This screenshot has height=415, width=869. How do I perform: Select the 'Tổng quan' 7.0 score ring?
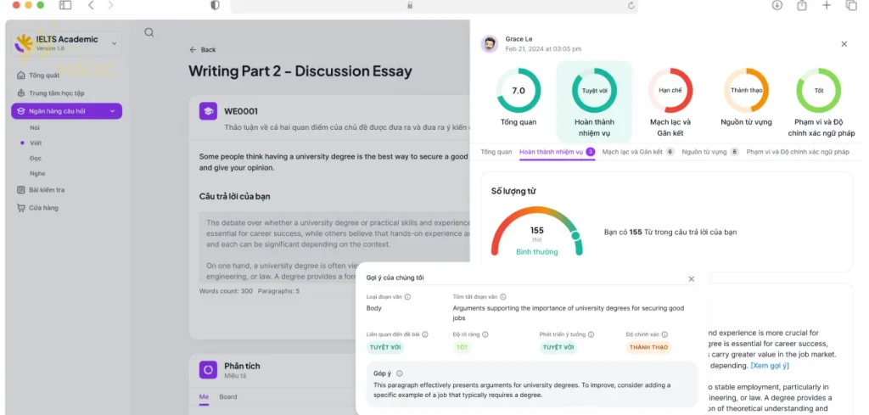[x=518, y=91]
